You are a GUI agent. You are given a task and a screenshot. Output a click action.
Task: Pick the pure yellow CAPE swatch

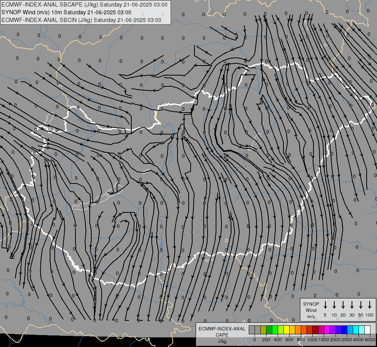pos(287,330)
